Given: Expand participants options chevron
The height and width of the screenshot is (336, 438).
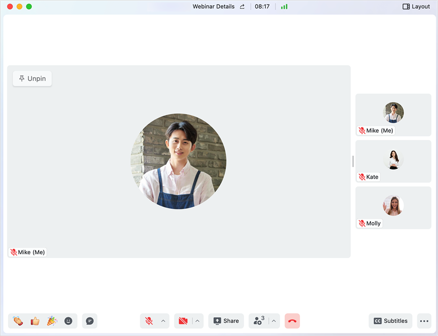Looking at the screenshot, I should 274,321.
